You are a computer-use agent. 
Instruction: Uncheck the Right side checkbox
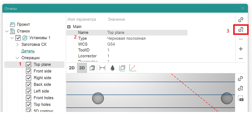coord(29,78)
